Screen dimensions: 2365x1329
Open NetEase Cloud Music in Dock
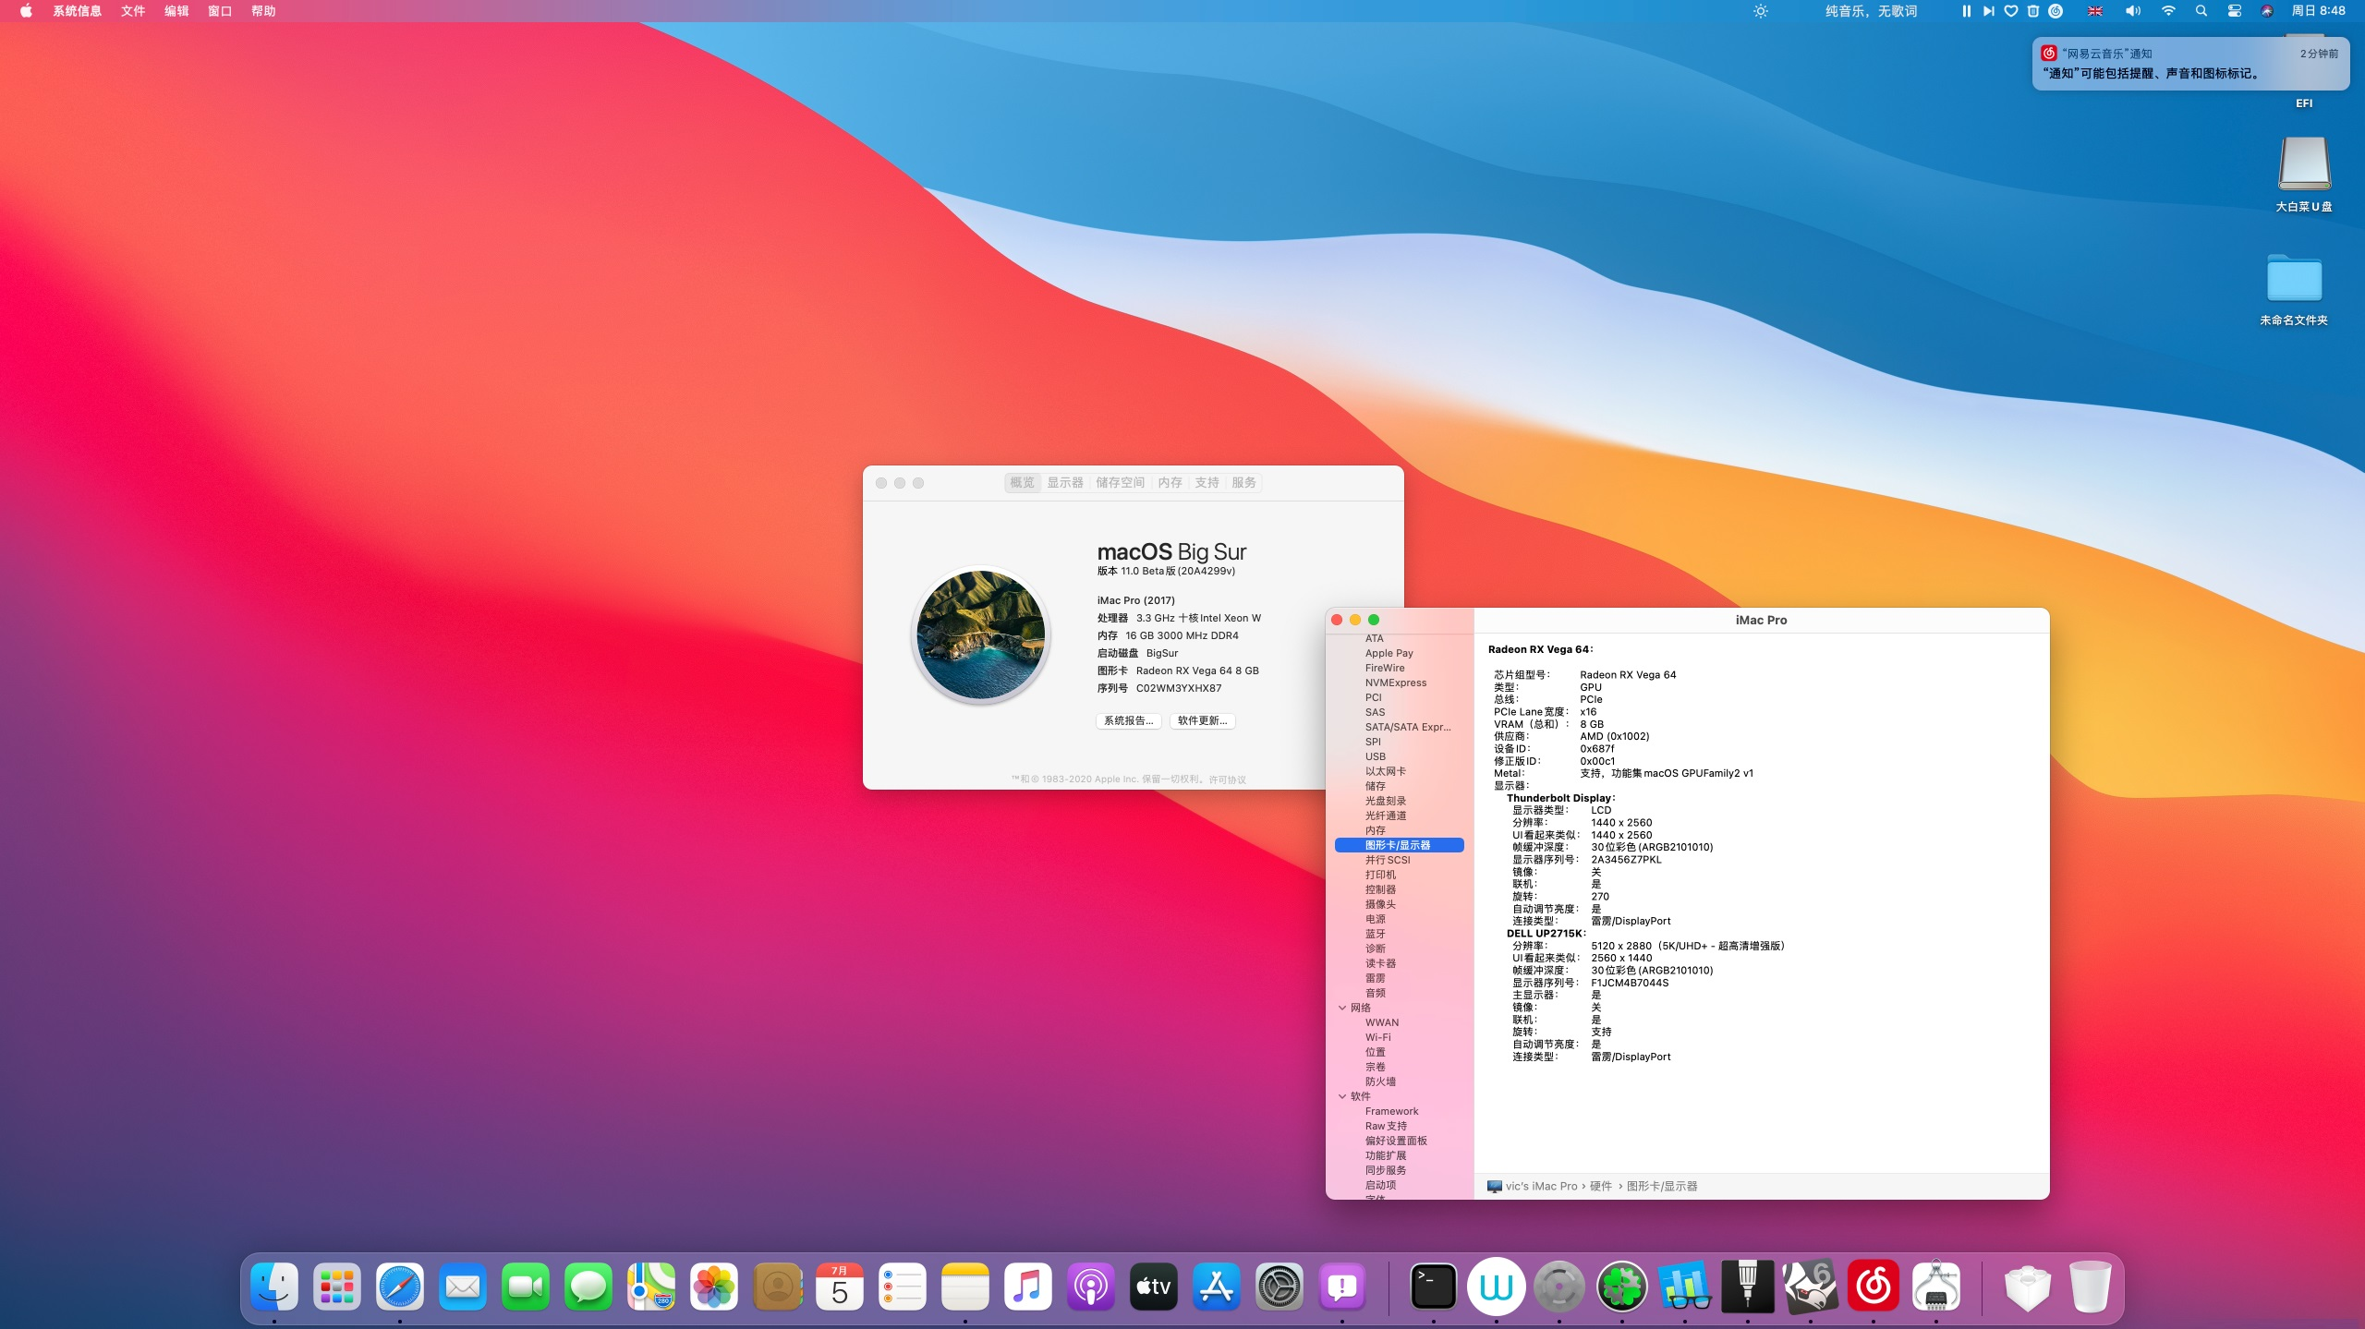(1873, 1286)
